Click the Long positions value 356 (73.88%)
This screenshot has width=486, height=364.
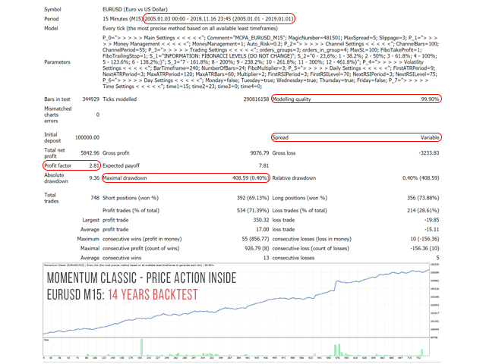423,198
